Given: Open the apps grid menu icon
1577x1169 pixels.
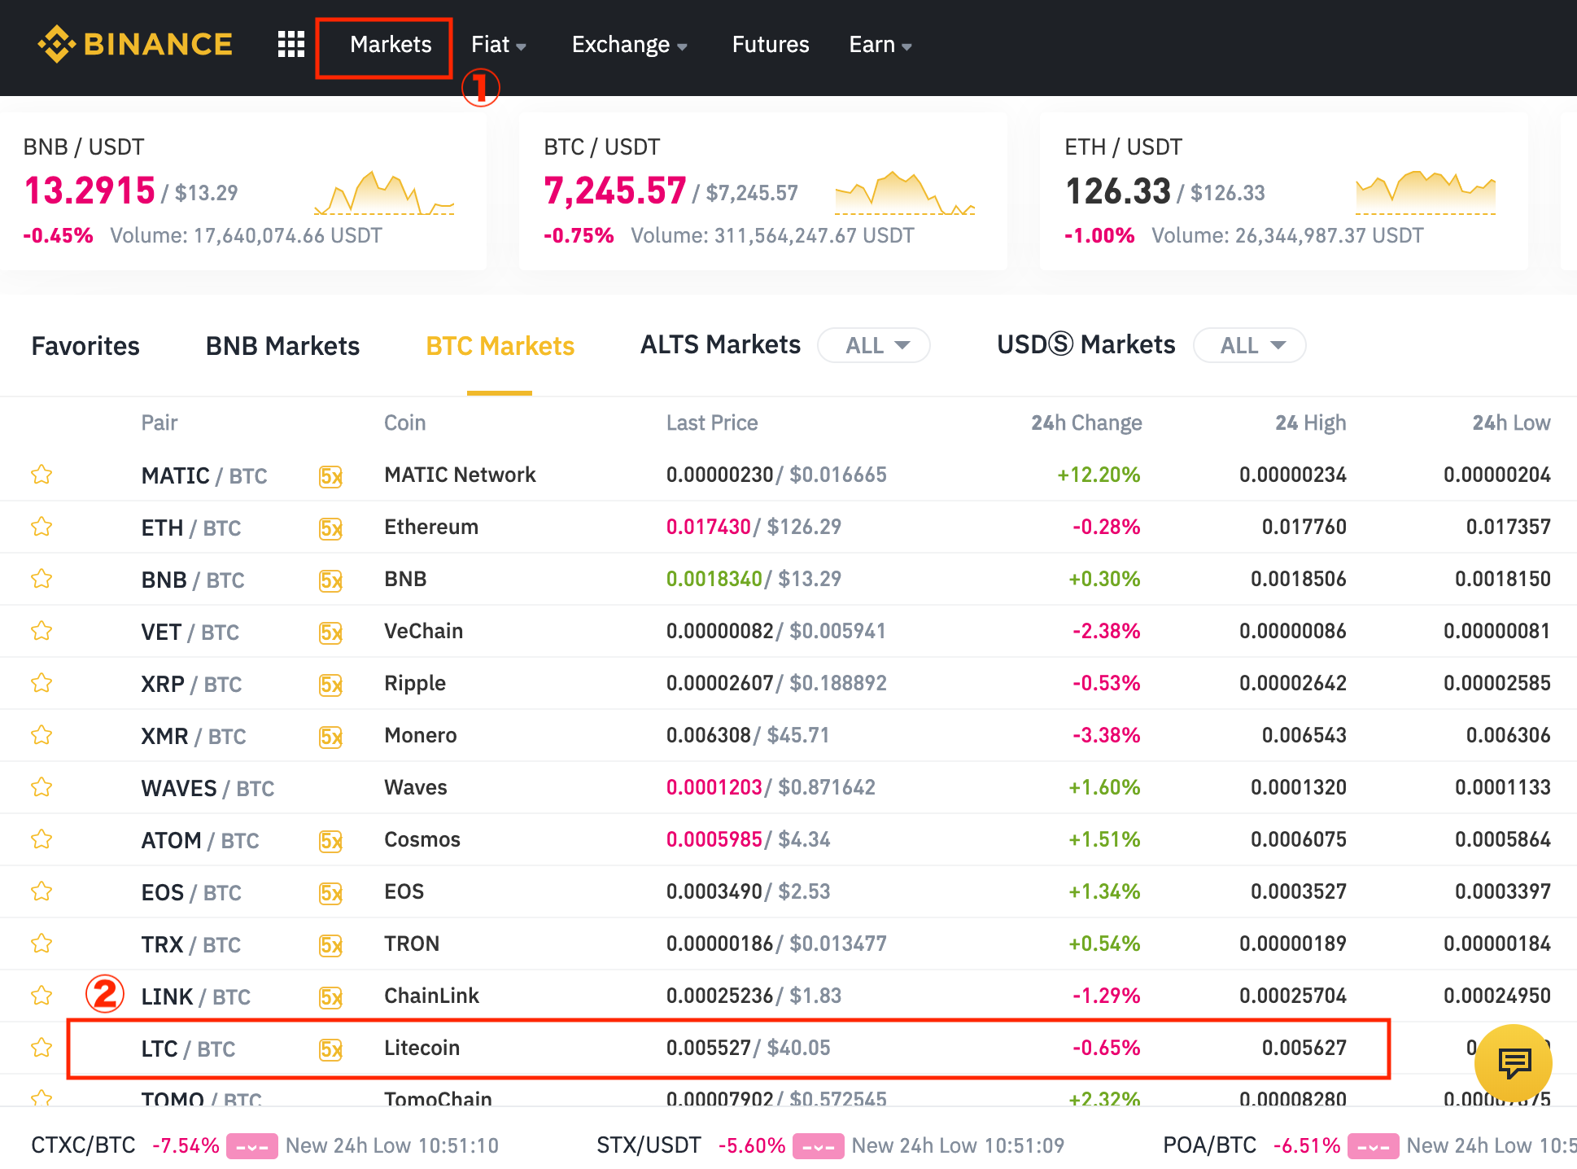Looking at the screenshot, I should pos(290,44).
